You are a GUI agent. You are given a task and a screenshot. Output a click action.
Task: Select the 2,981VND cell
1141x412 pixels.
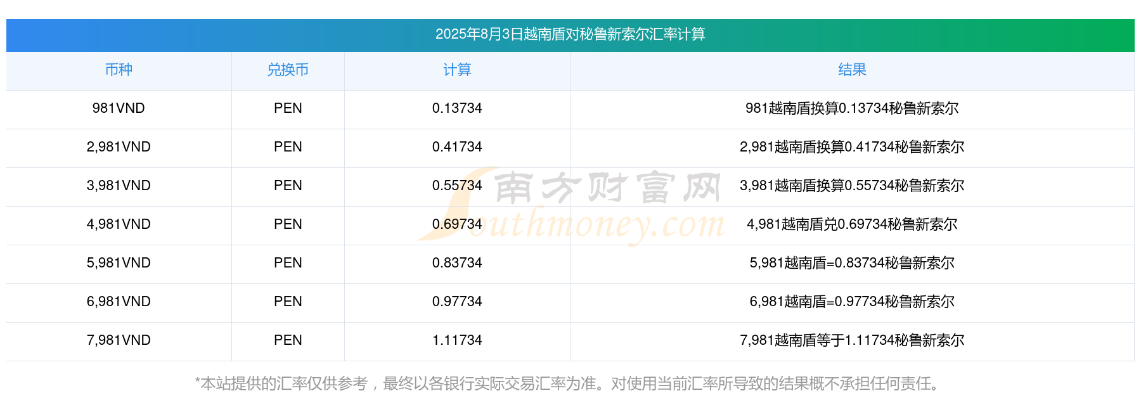[119, 147]
